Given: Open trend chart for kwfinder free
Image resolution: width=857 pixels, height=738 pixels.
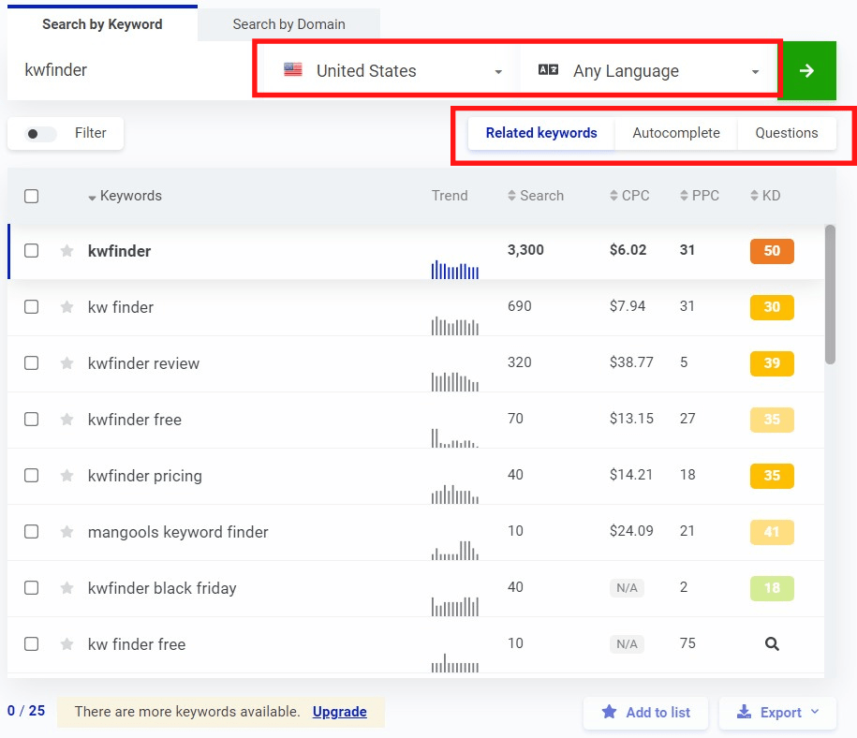Looking at the screenshot, I should (x=455, y=438).
